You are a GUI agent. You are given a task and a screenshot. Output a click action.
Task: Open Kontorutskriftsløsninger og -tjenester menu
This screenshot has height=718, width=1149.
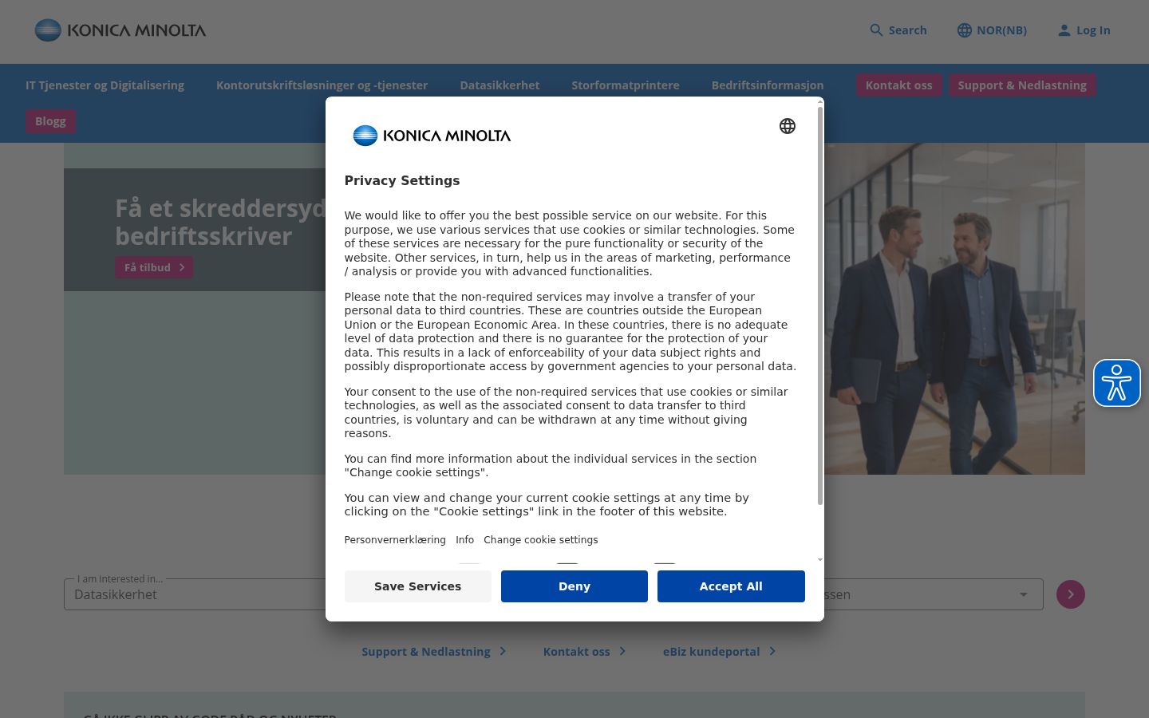pyautogui.click(x=322, y=85)
